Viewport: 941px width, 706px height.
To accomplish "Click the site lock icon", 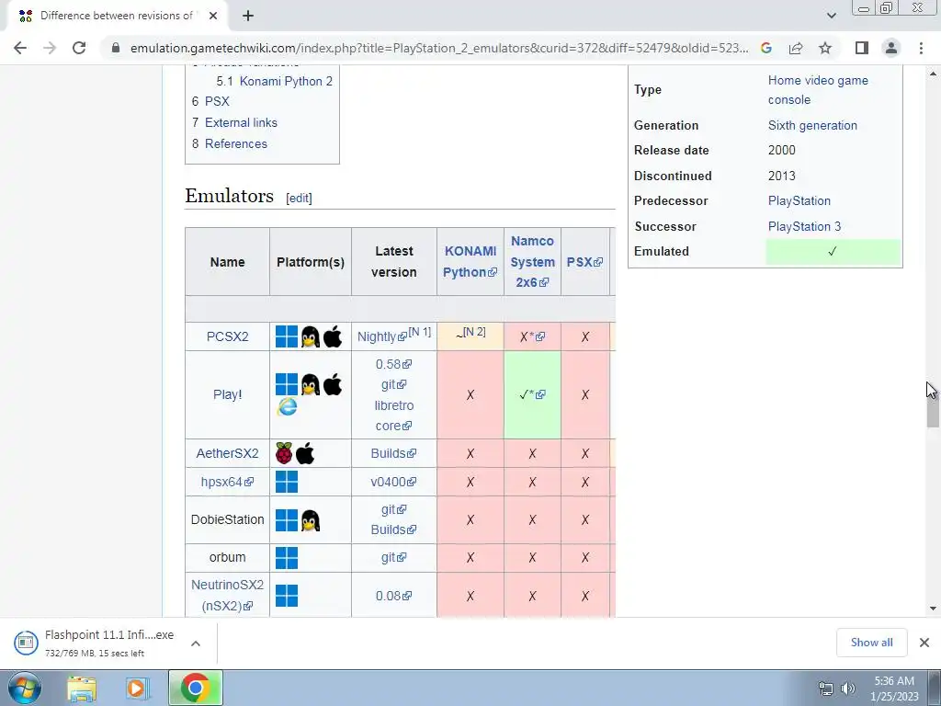I will coord(115,48).
